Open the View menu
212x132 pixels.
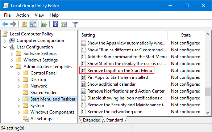pyautogui.click(x=39, y=15)
